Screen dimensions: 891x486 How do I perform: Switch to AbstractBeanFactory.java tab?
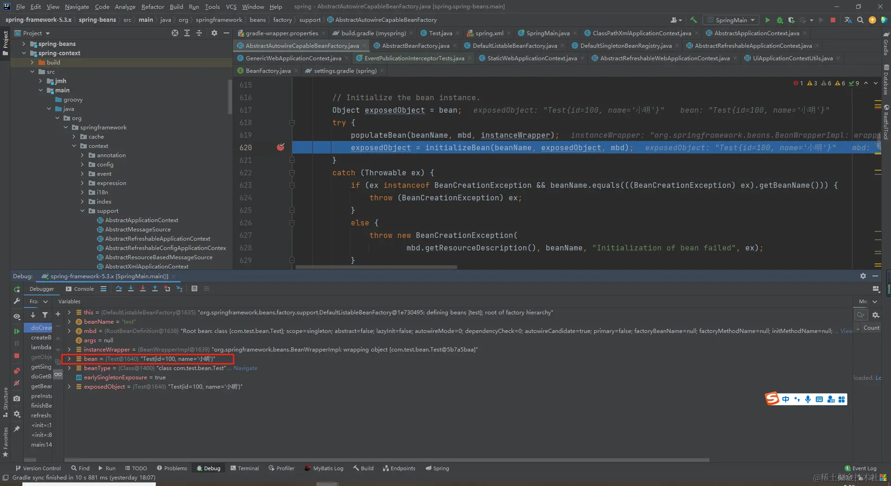tap(415, 45)
